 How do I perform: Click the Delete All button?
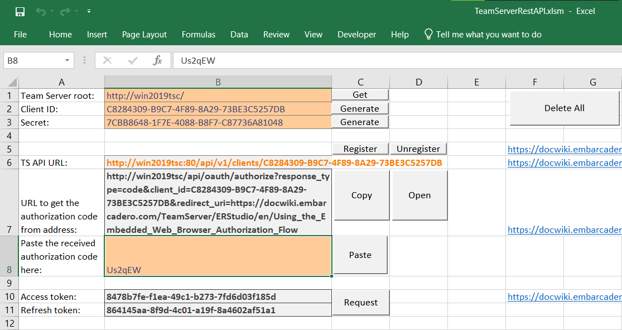(x=564, y=108)
